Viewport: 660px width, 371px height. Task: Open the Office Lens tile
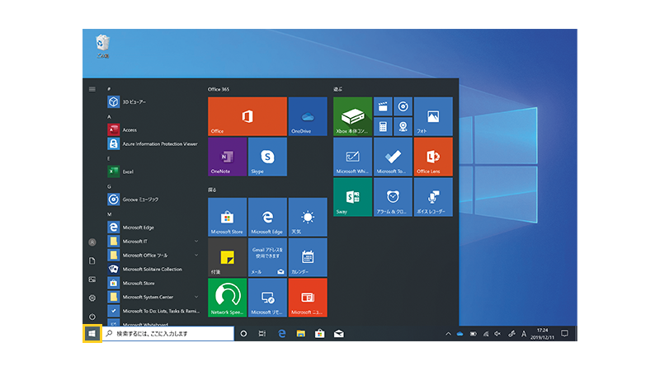(x=433, y=157)
